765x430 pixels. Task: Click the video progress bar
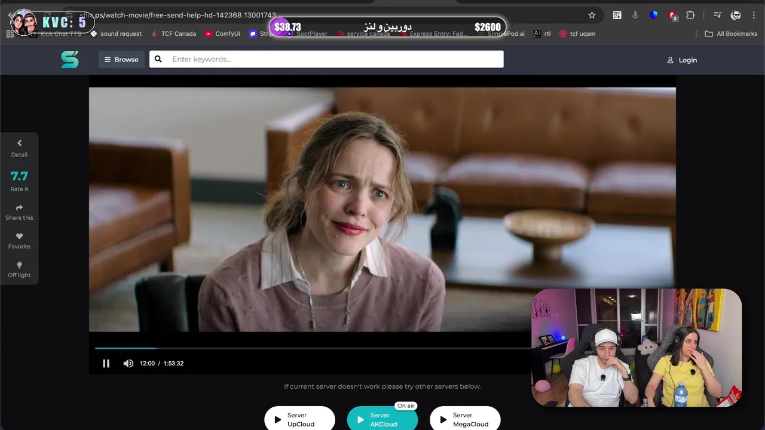[313, 348]
